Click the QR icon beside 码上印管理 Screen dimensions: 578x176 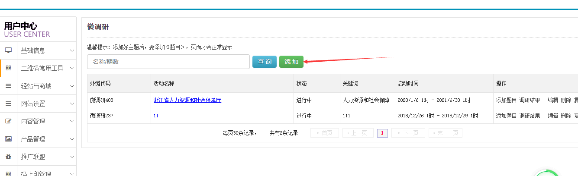[x=8, y=173]
